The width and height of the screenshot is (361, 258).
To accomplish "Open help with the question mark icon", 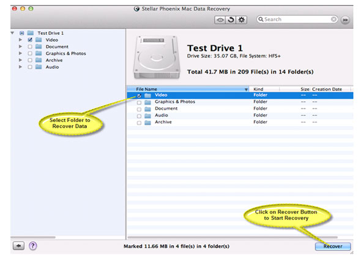I will (32, 246).
